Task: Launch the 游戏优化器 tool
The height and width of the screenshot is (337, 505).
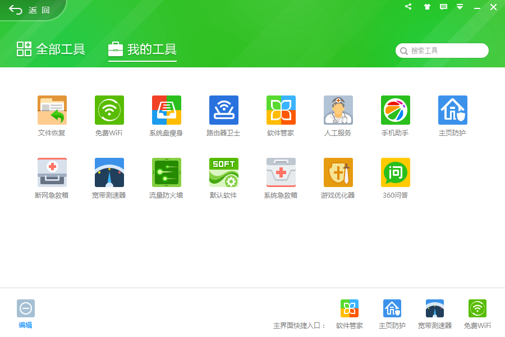Action: 338,172
